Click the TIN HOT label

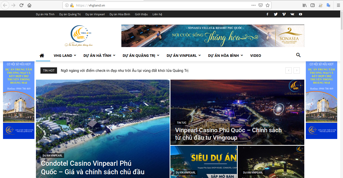pyautogui.click(x=49, y=71)
